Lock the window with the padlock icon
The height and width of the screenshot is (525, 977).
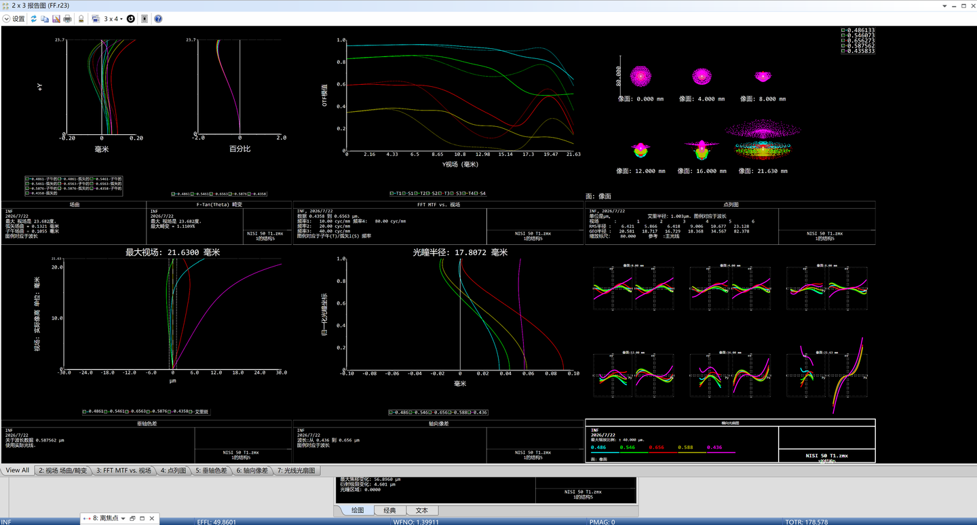click(81, 19)
